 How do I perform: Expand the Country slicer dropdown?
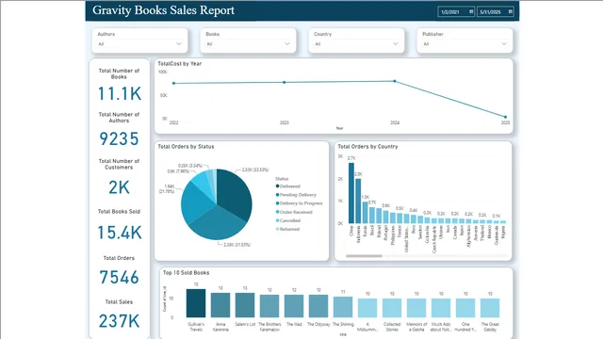click(x=396, y=44)
